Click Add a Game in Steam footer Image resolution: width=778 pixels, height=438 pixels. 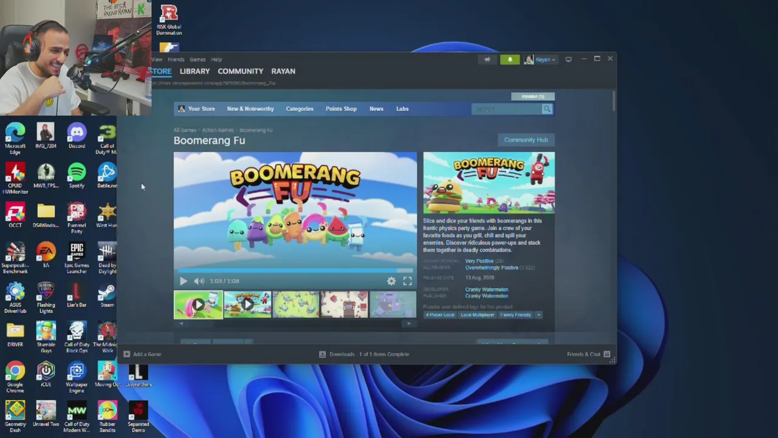[x=142, y=354]
